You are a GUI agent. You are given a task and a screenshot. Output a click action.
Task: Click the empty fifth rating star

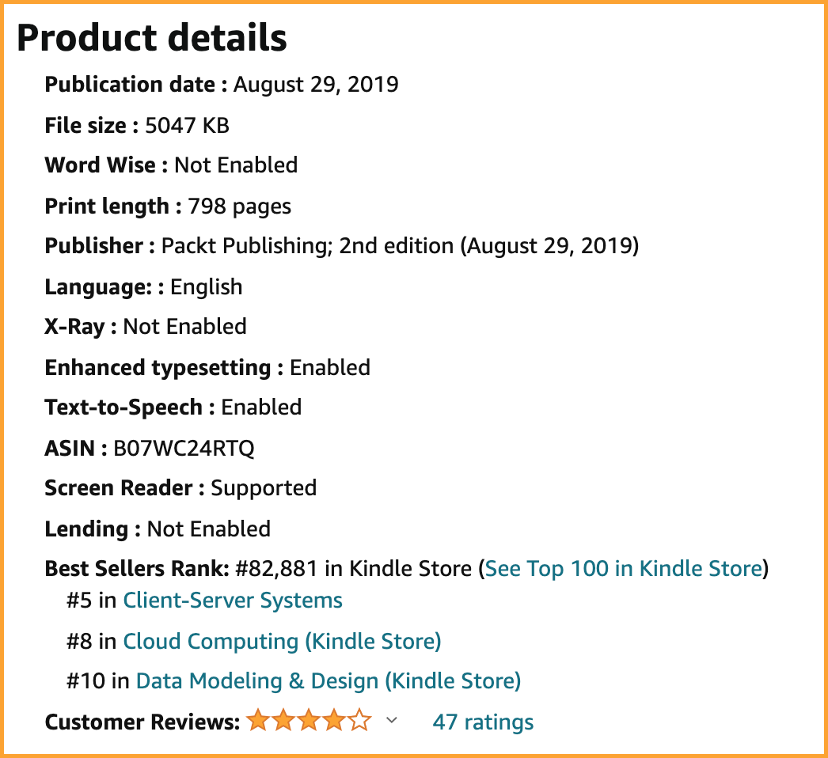coord(359,720)
